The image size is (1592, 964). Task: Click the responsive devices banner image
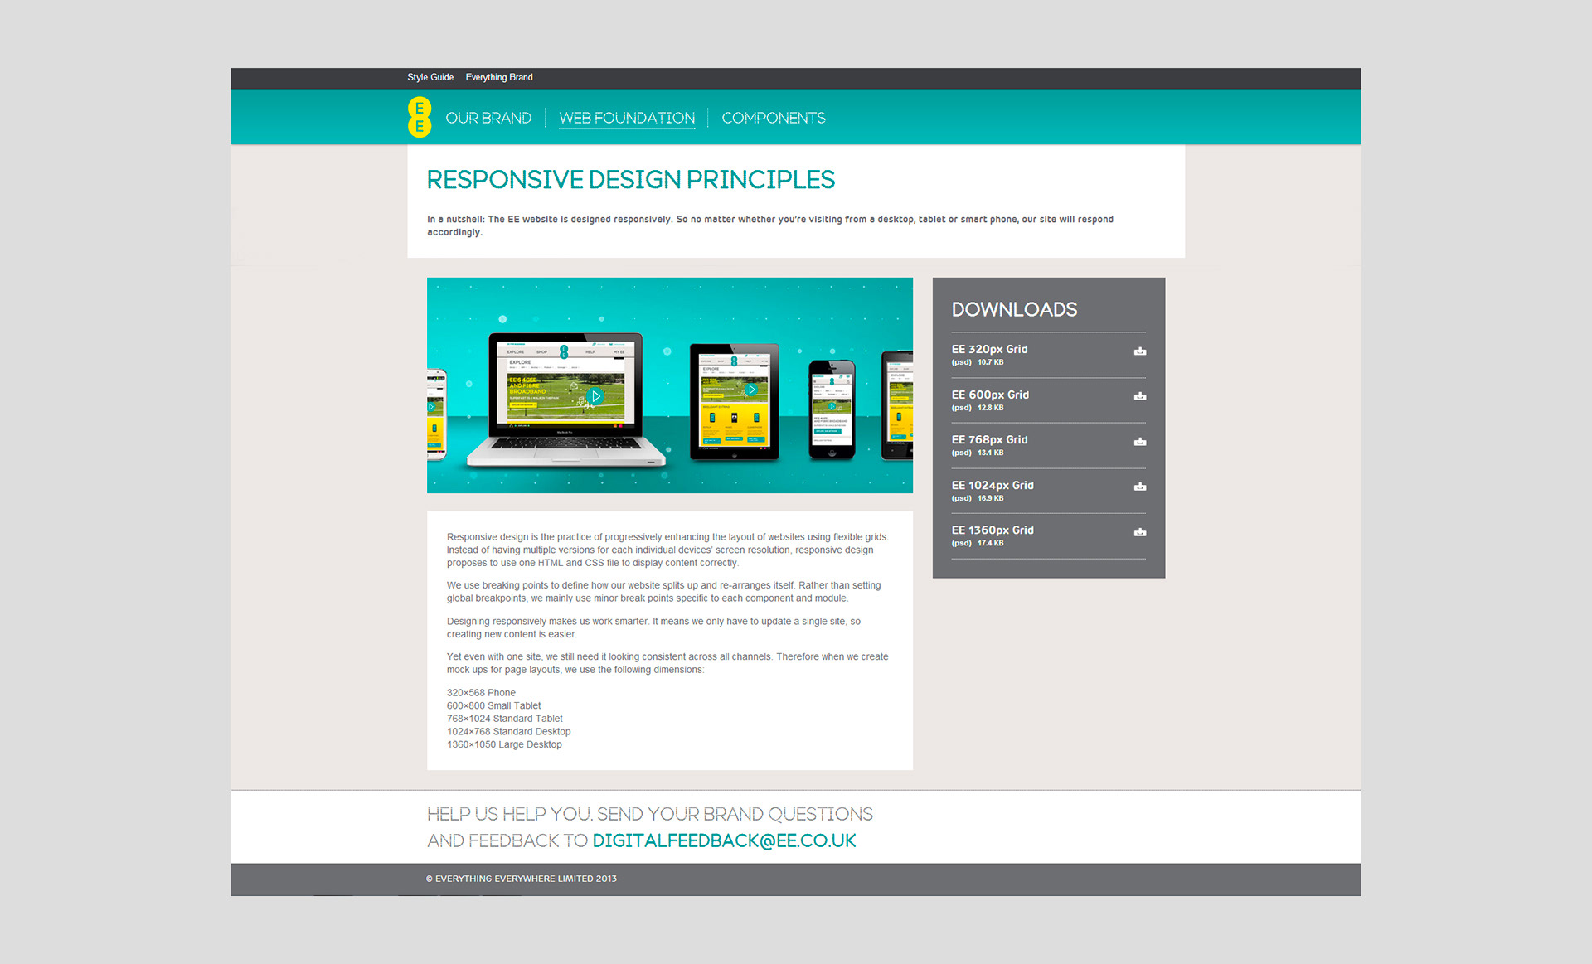[x=670, y=385]
